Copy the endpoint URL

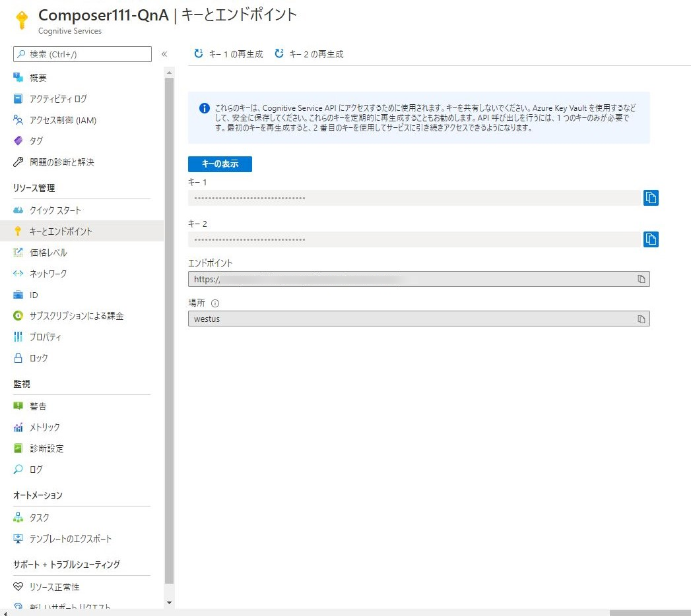click(x=640, y=278)
